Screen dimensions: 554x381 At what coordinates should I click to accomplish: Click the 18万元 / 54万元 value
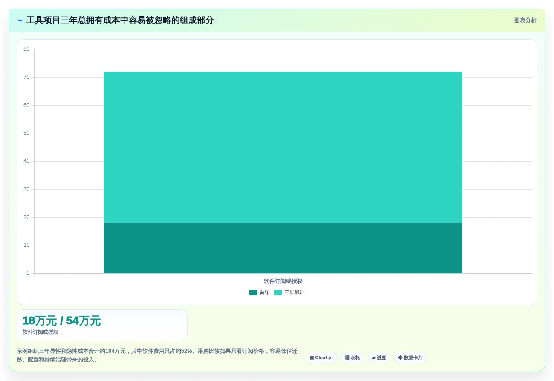click(61, 321)
